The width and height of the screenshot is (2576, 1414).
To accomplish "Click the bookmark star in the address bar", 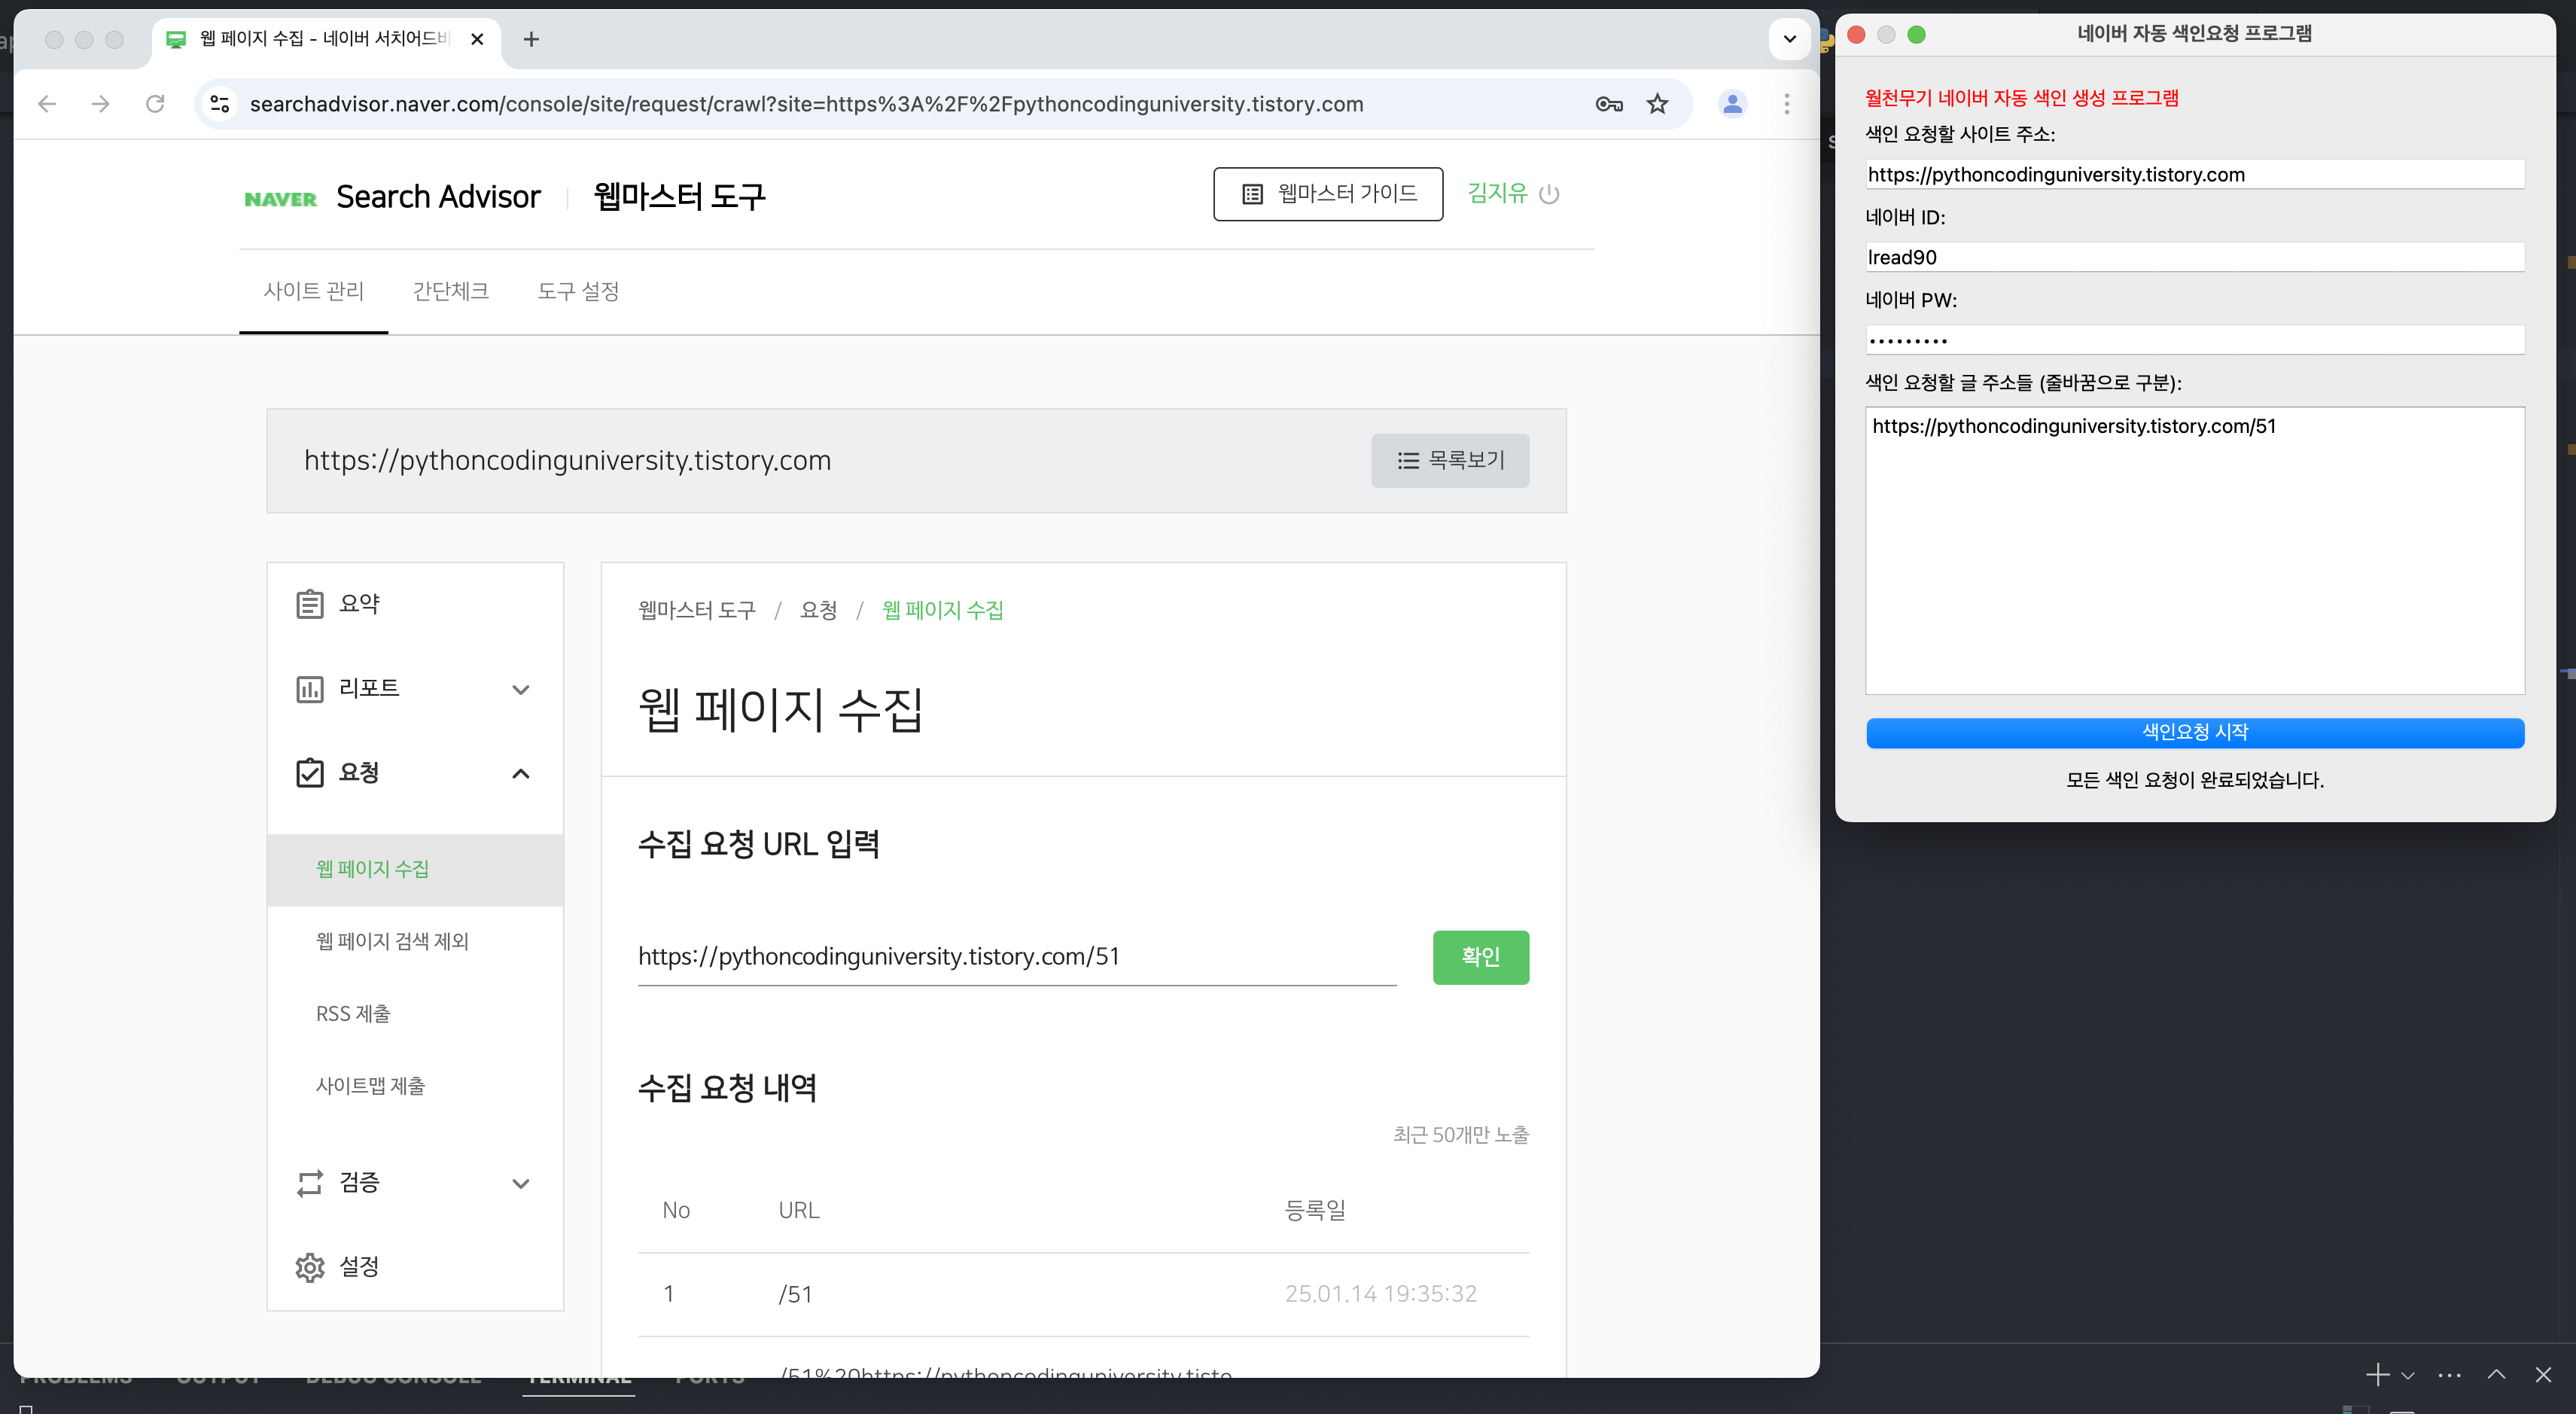I will click(1658, 104).
